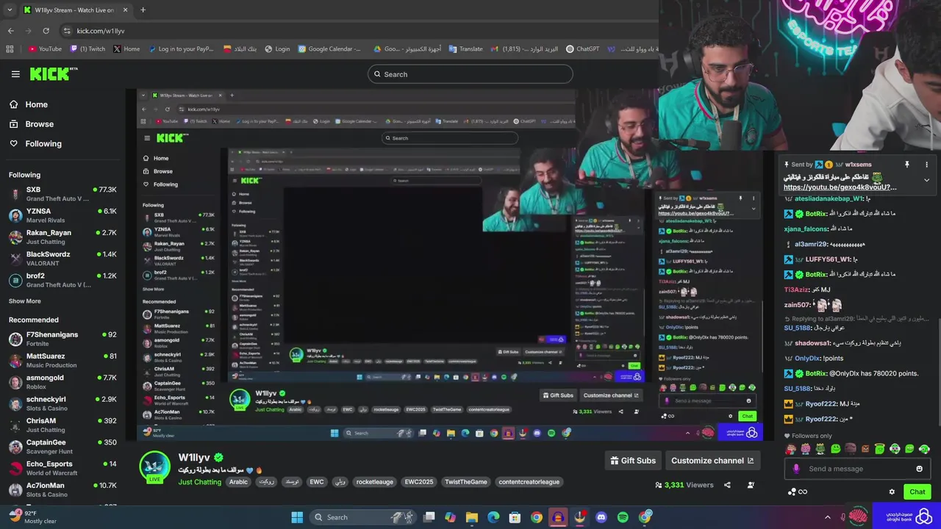Open brof2 channel
941x529 pixels.
pyautogui.click(x=62, y=280)
